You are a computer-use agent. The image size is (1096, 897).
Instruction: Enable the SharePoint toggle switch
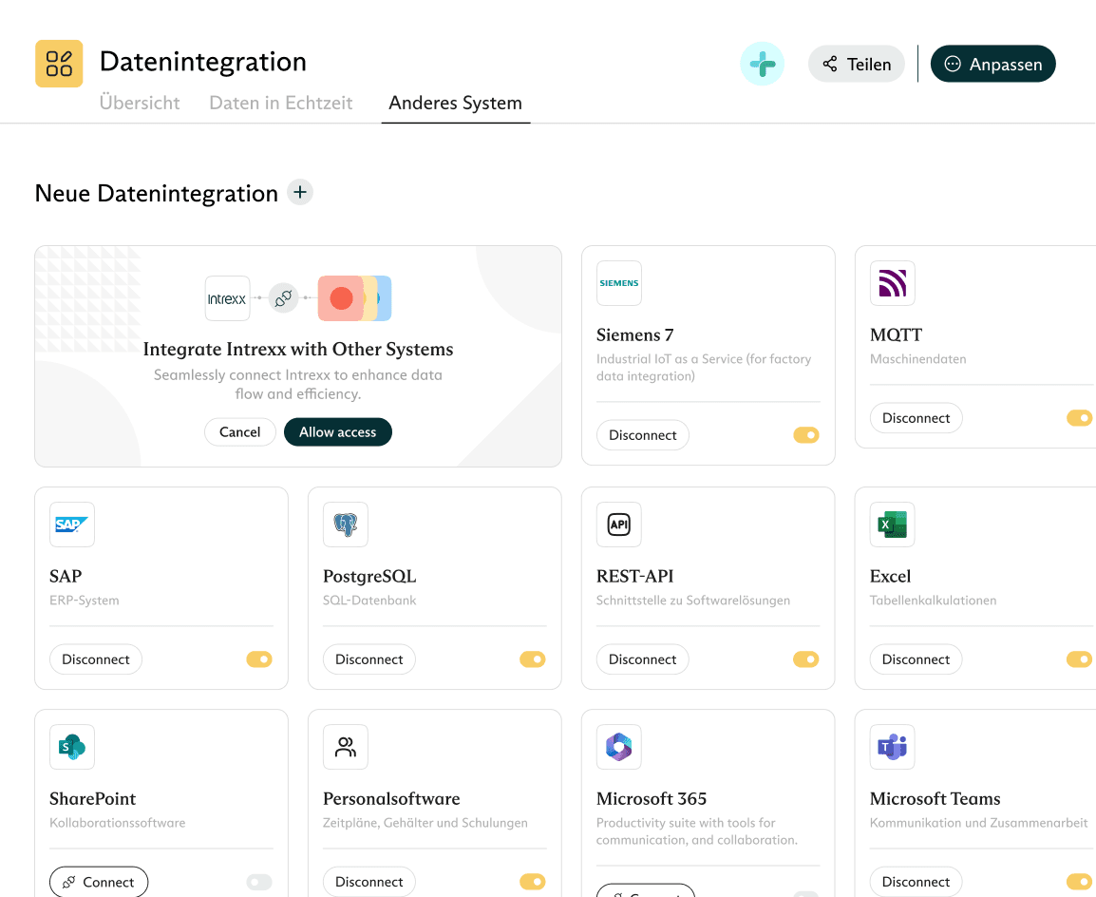(x=259, y=882)
